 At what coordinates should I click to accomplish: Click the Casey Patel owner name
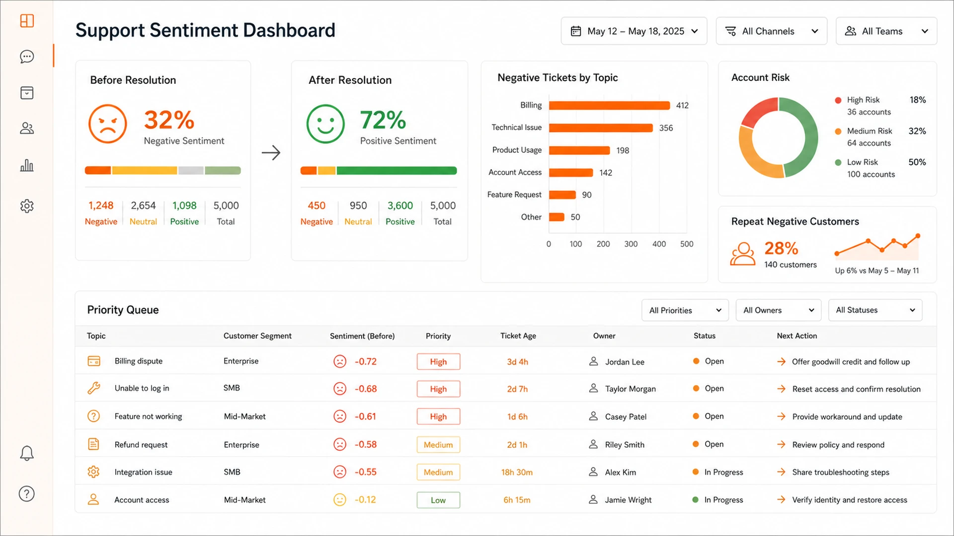[x=626, y=417]
